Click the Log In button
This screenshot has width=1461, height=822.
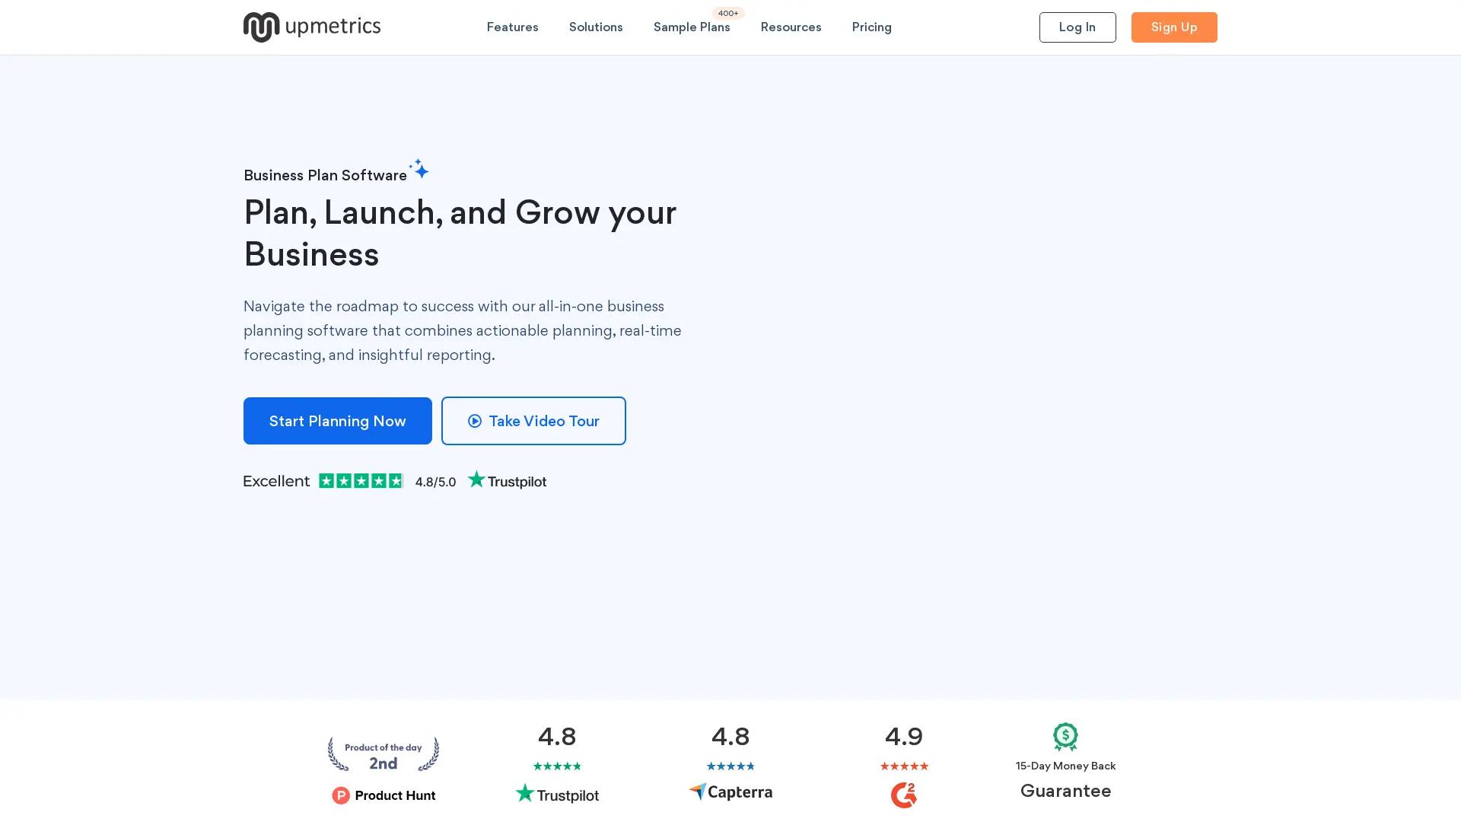pyautogui.click(x=1077, y=27)
